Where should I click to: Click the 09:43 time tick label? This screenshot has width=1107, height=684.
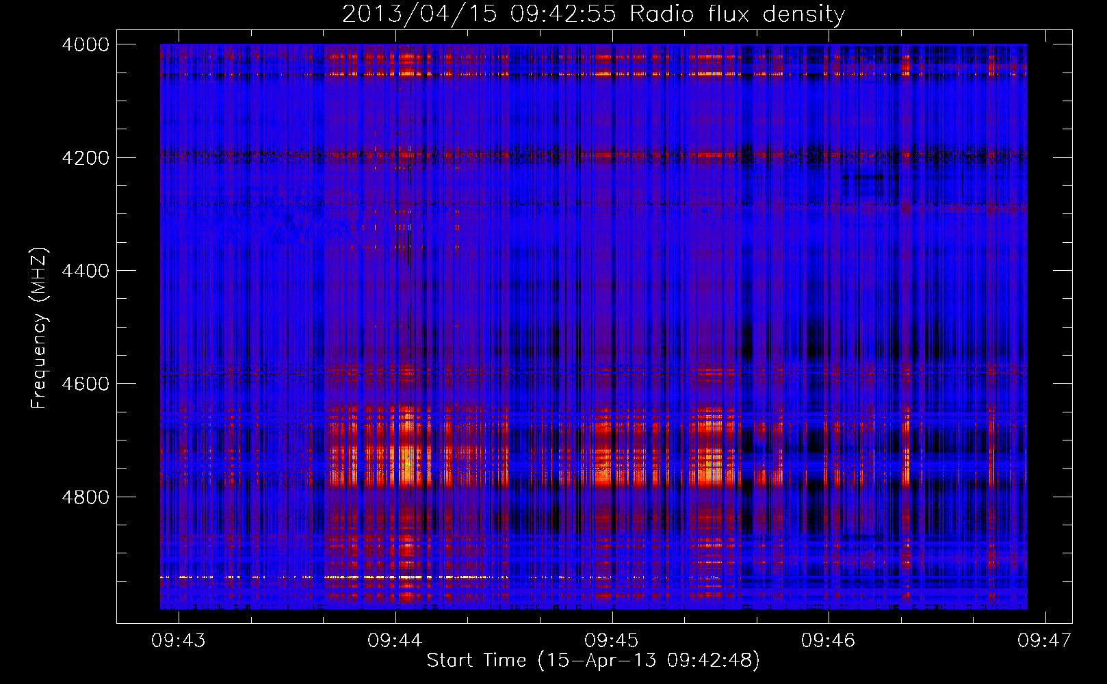[x=179, y=640]
